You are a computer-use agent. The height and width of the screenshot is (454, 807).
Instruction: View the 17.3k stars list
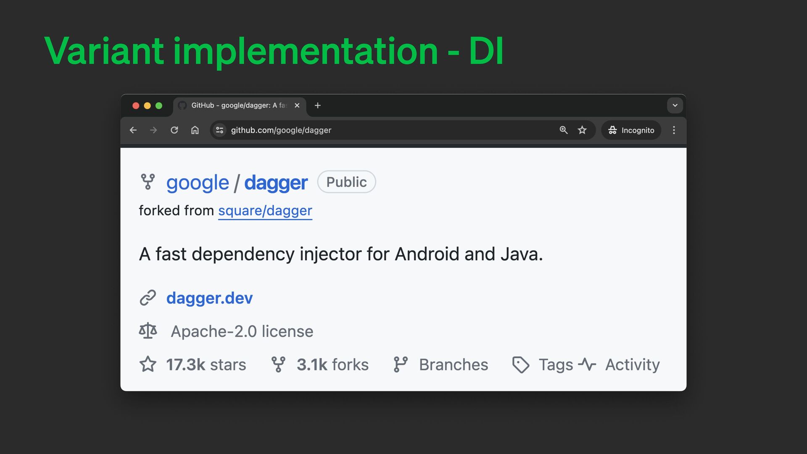click(x=206, y=365)
